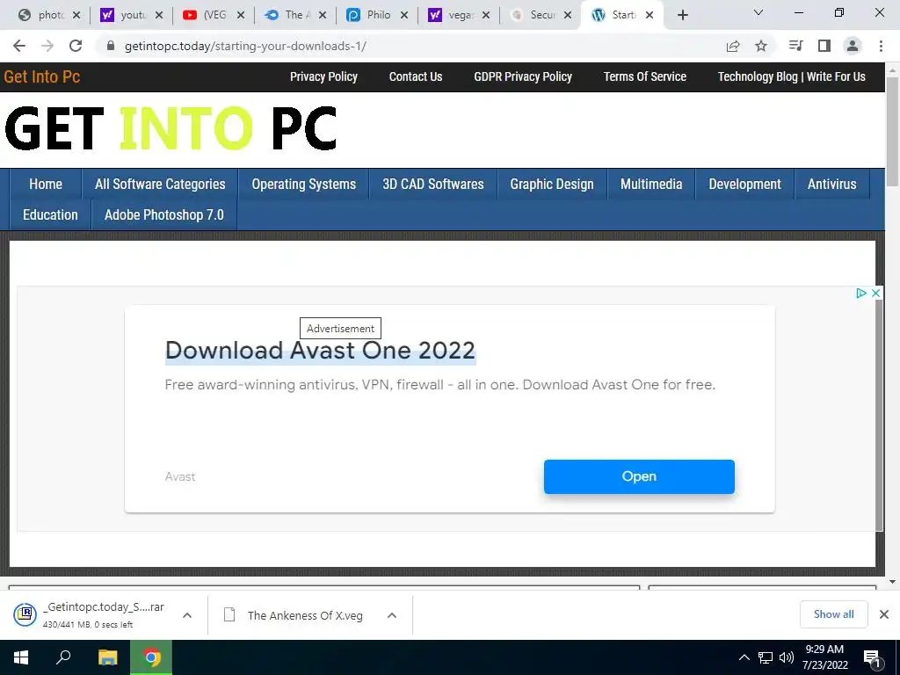Viewport: 900px width, 675px height.
Task: Open the Windows Start menu
Action: tap(21, 657)
